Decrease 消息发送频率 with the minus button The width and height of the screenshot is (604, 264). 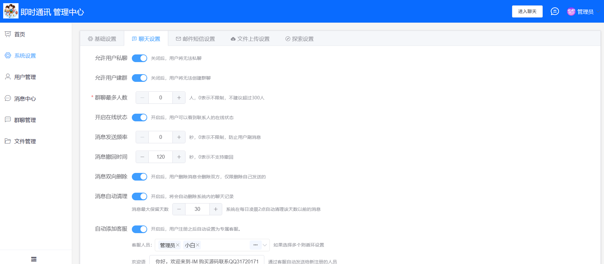142,137
